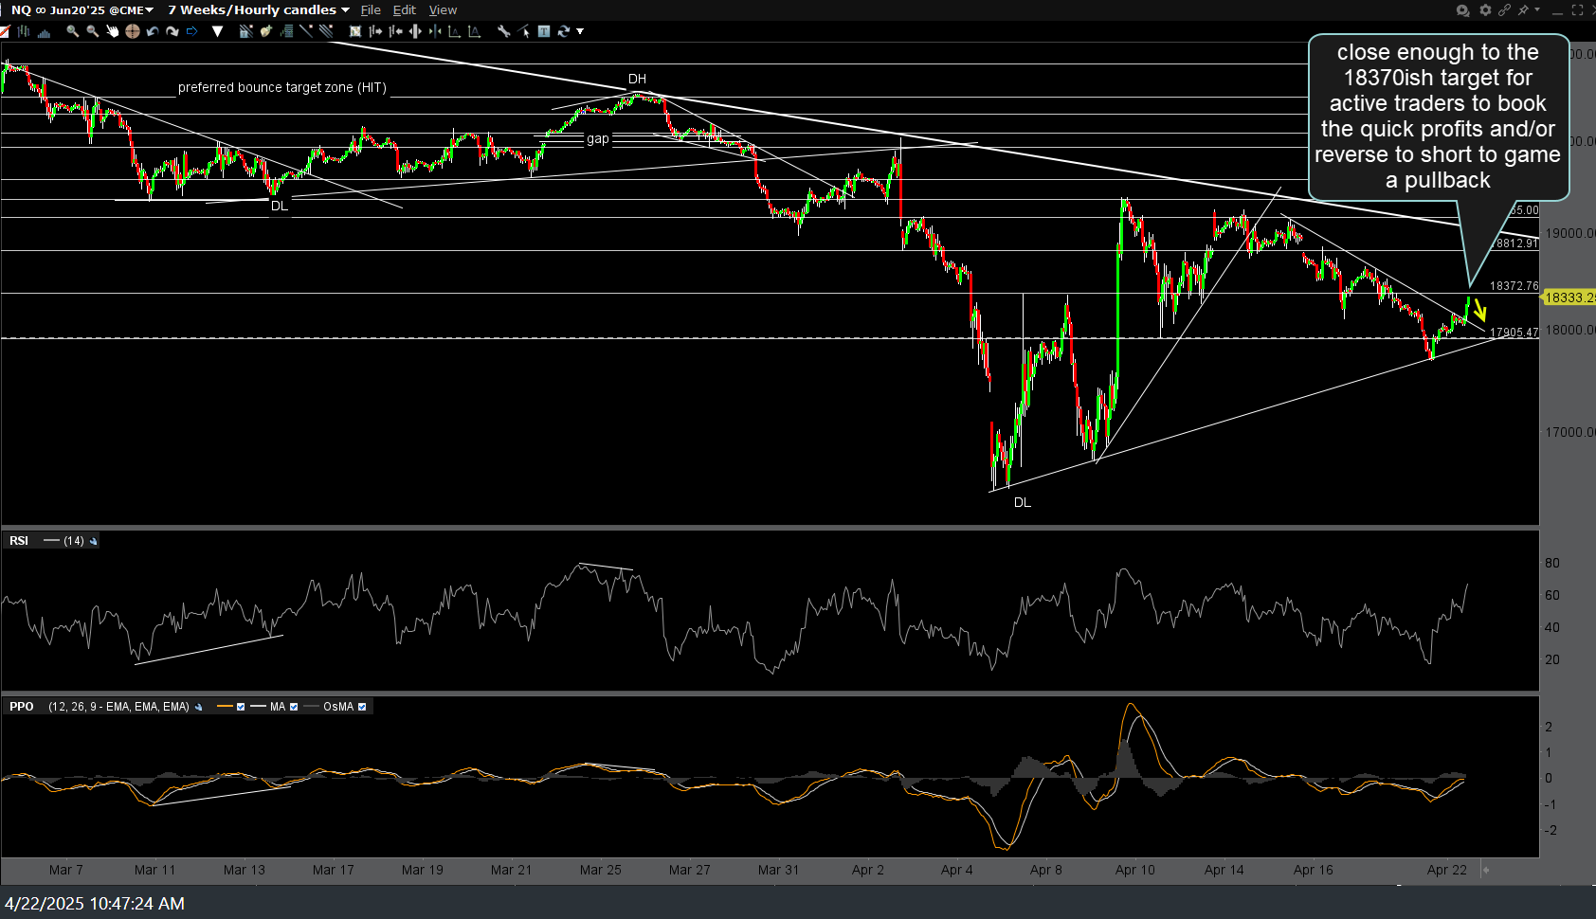This screenshot has height=919, width=1596.
Task: Edit the RSI (14) indicator settings
Action: [x=93, y=541]
